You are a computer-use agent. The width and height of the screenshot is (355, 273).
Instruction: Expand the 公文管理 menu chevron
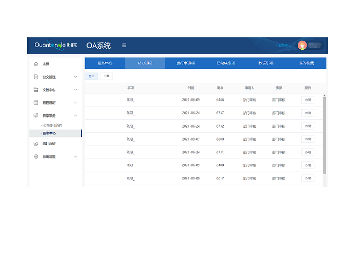[76, 77]
